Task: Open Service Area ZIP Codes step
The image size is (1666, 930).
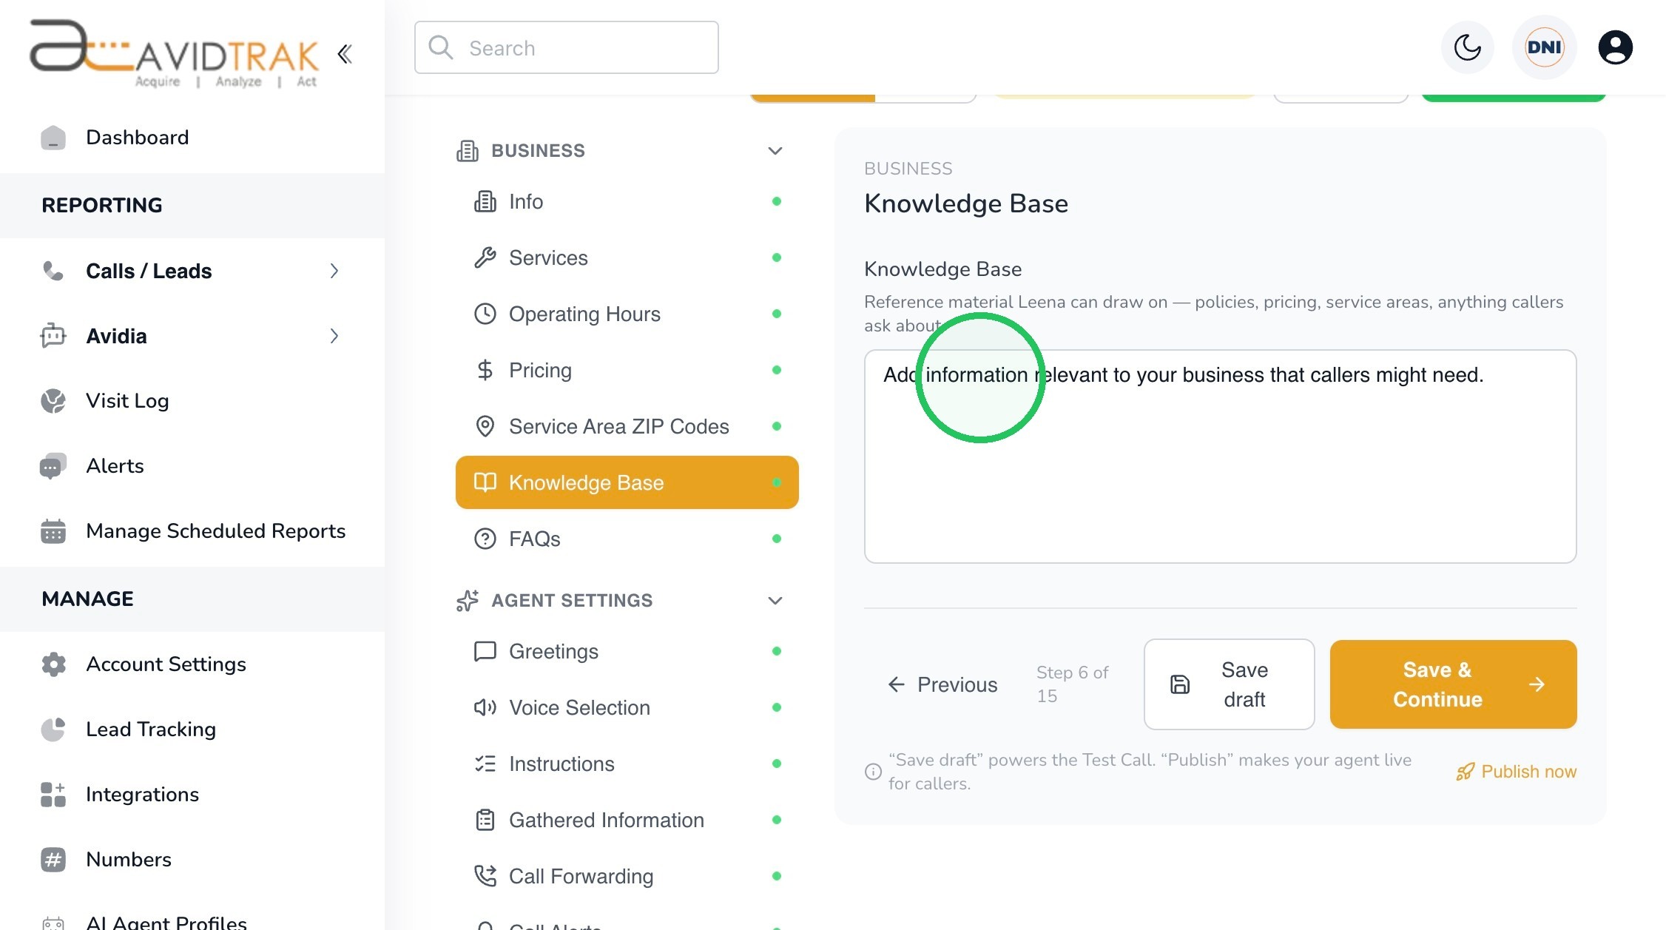Action: (627, 426)
